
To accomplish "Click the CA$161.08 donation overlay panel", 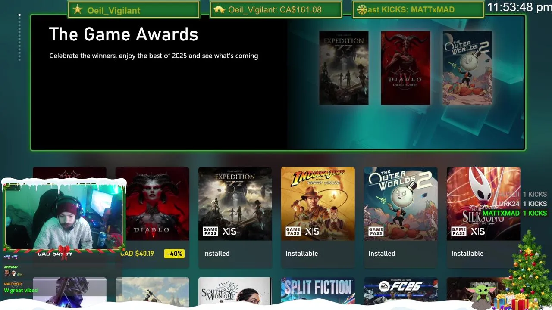I will 276,10.
